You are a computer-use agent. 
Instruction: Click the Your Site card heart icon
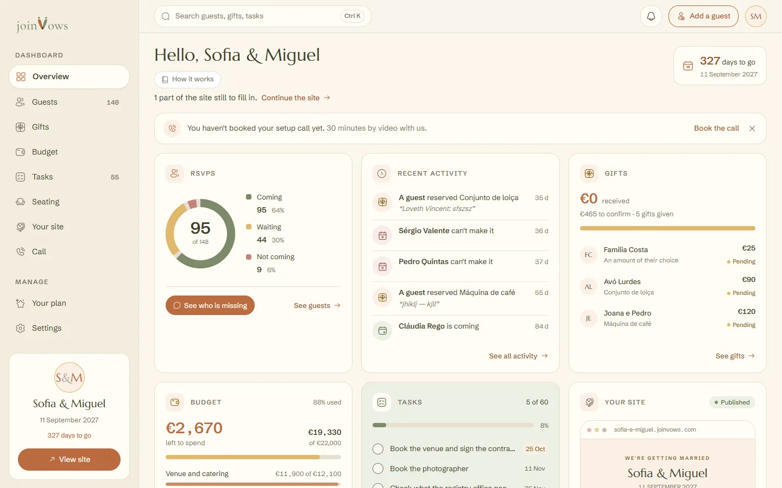(x=589, y=402)
